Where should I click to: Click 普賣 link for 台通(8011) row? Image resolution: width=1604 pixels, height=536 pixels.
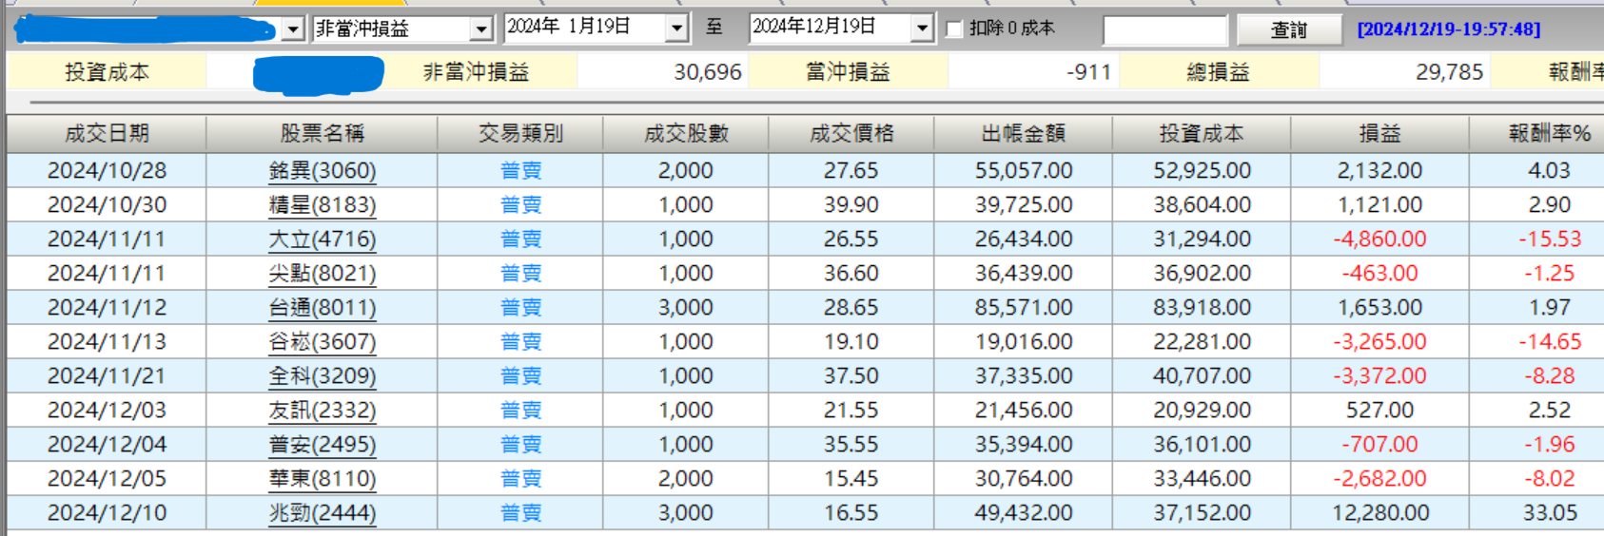point(520,307)
